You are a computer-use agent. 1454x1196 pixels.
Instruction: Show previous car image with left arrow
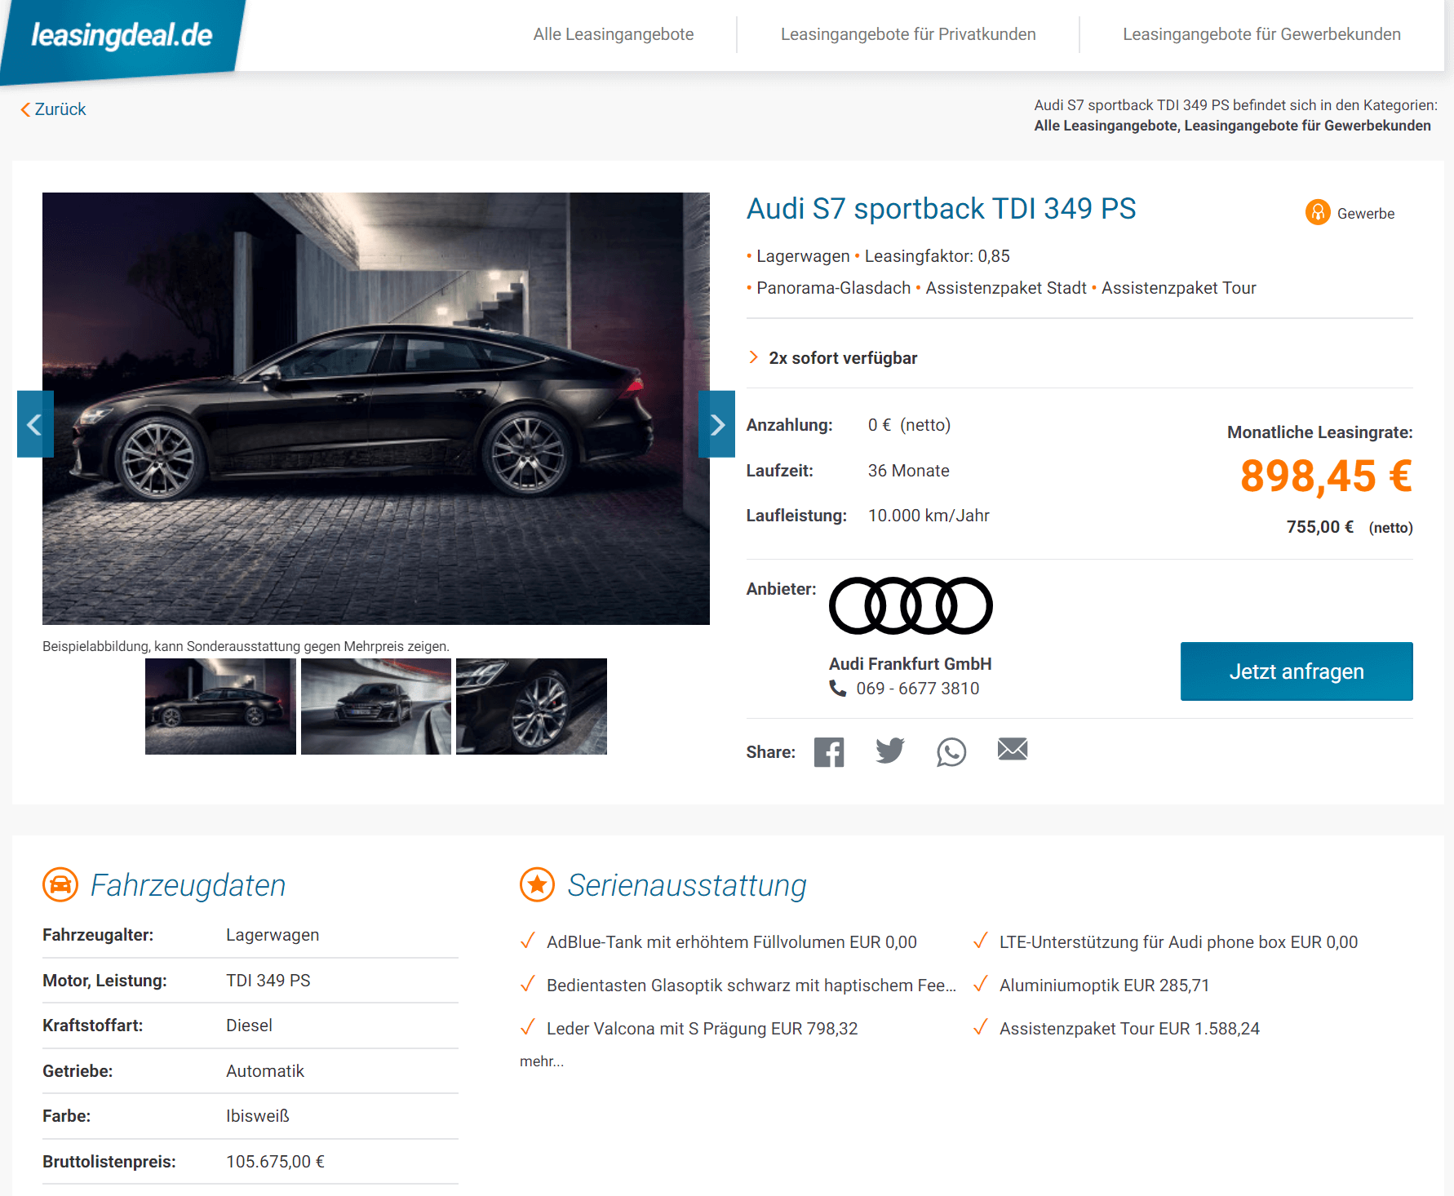35,424
